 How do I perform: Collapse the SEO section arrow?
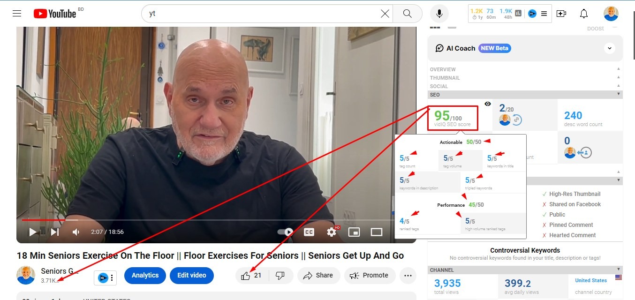(619, 94)
